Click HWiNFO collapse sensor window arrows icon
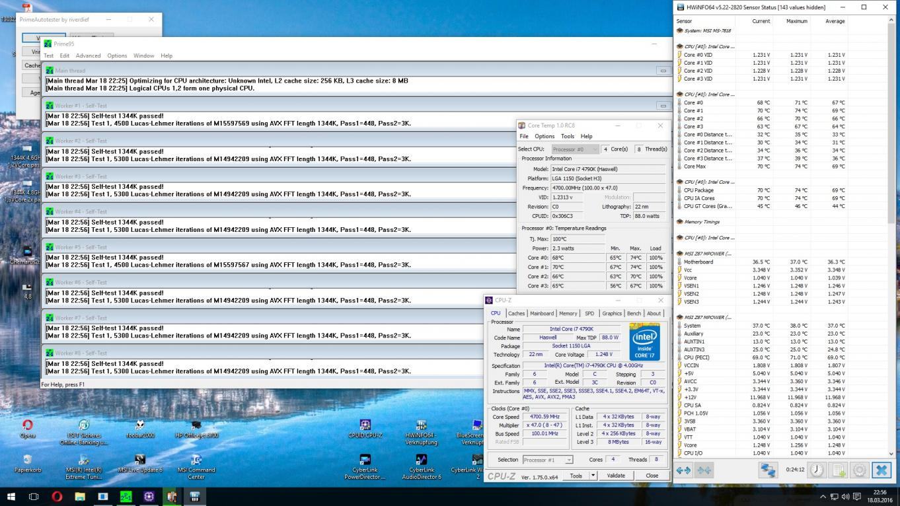The image size is (900, 506). tap(704, 470)
